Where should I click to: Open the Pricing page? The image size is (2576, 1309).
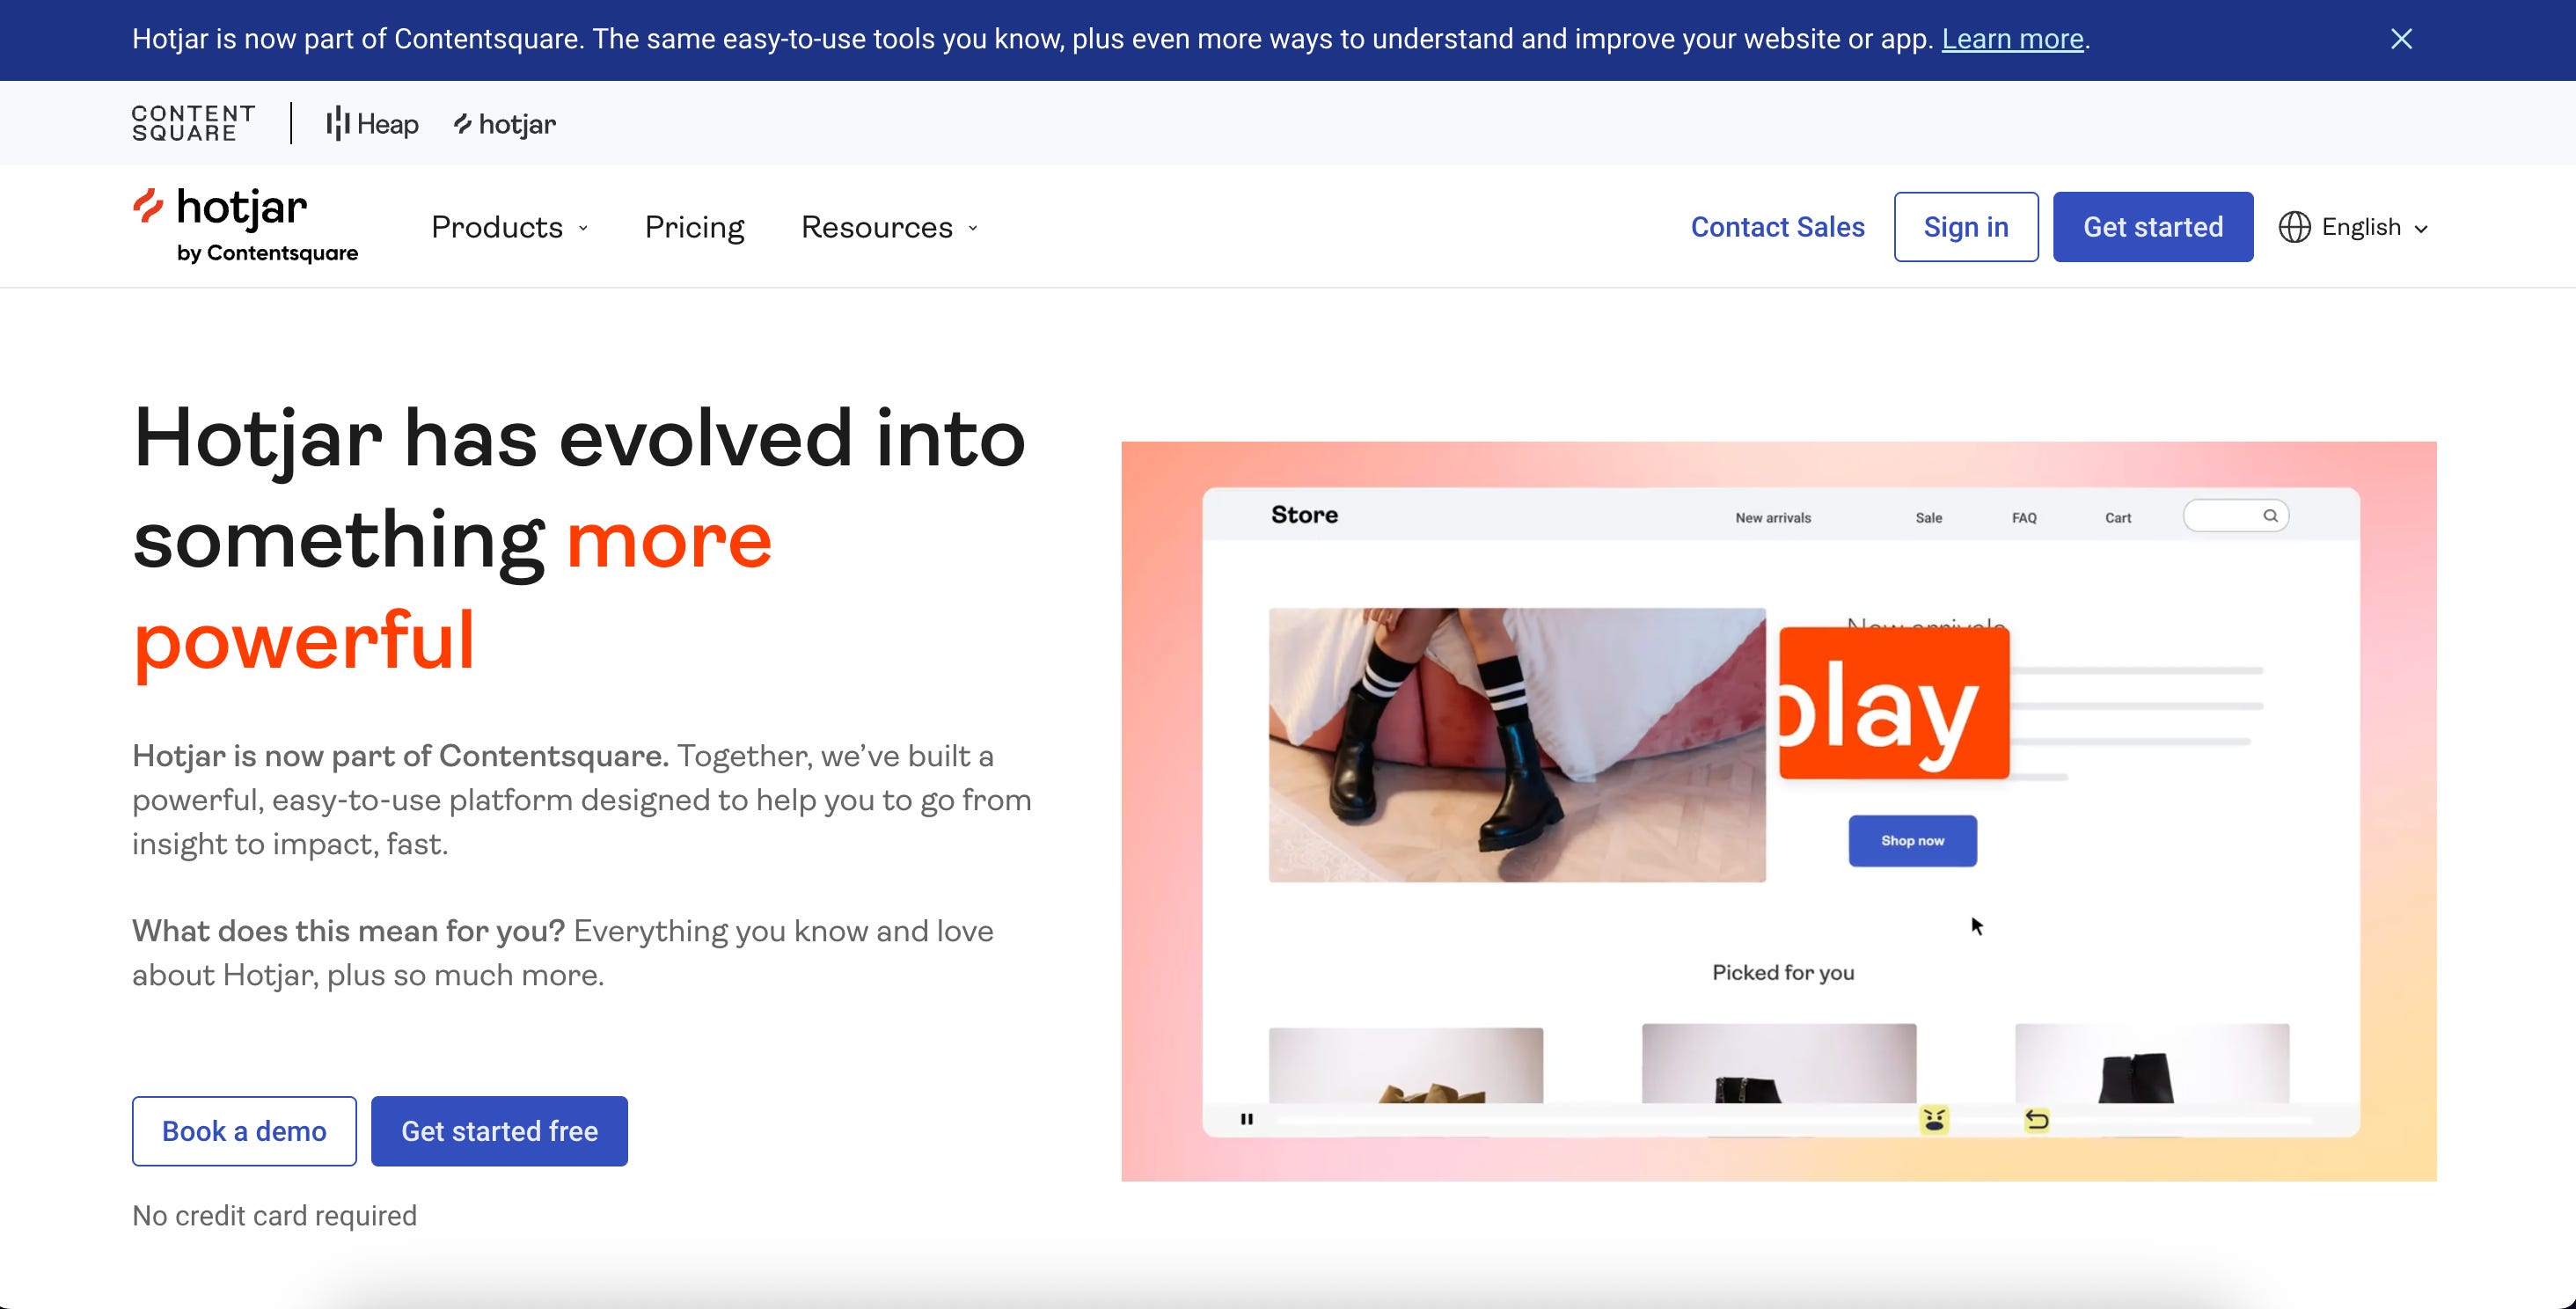(x=694, y=227)
